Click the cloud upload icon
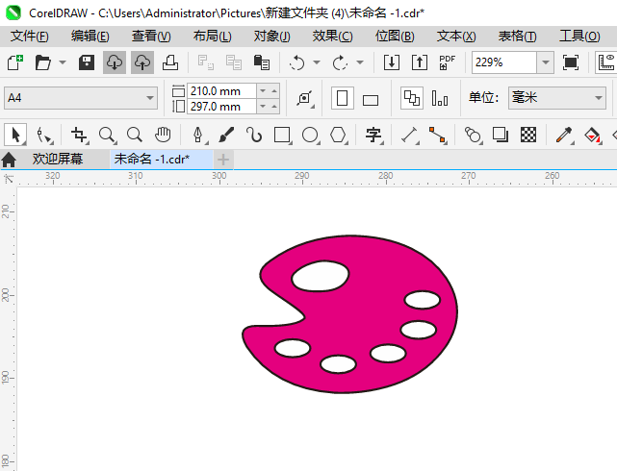Image resolution: width=617 pixels, height=471 pixels. tap(142, 62)
